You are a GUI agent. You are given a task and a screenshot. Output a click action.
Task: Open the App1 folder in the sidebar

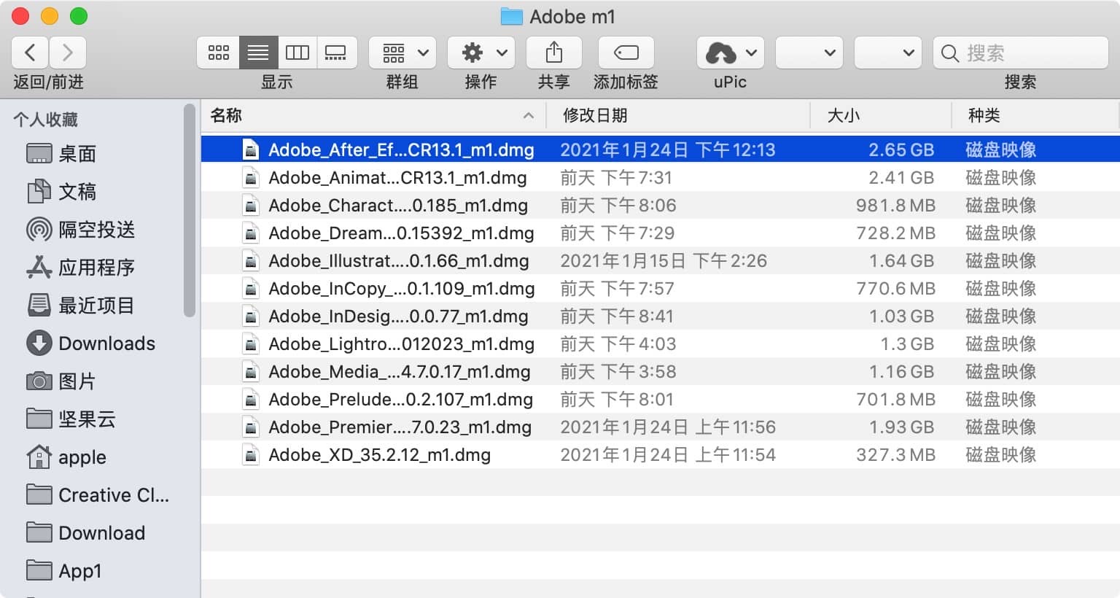click(x=63, y=571)
